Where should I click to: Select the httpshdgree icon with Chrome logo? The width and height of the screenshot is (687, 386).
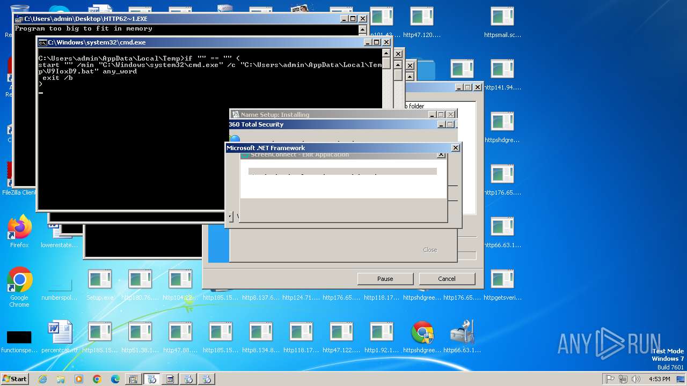(422, 337)
